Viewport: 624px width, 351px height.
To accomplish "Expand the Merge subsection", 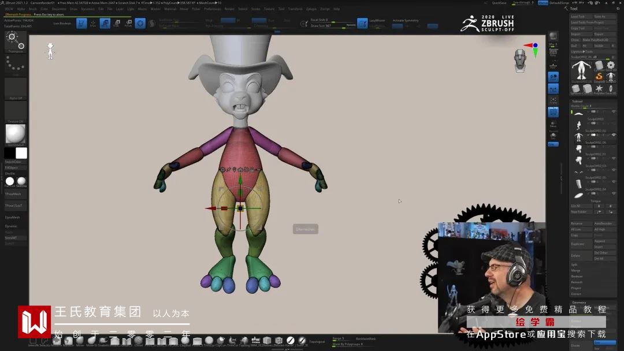I will [x=575, y=270].
